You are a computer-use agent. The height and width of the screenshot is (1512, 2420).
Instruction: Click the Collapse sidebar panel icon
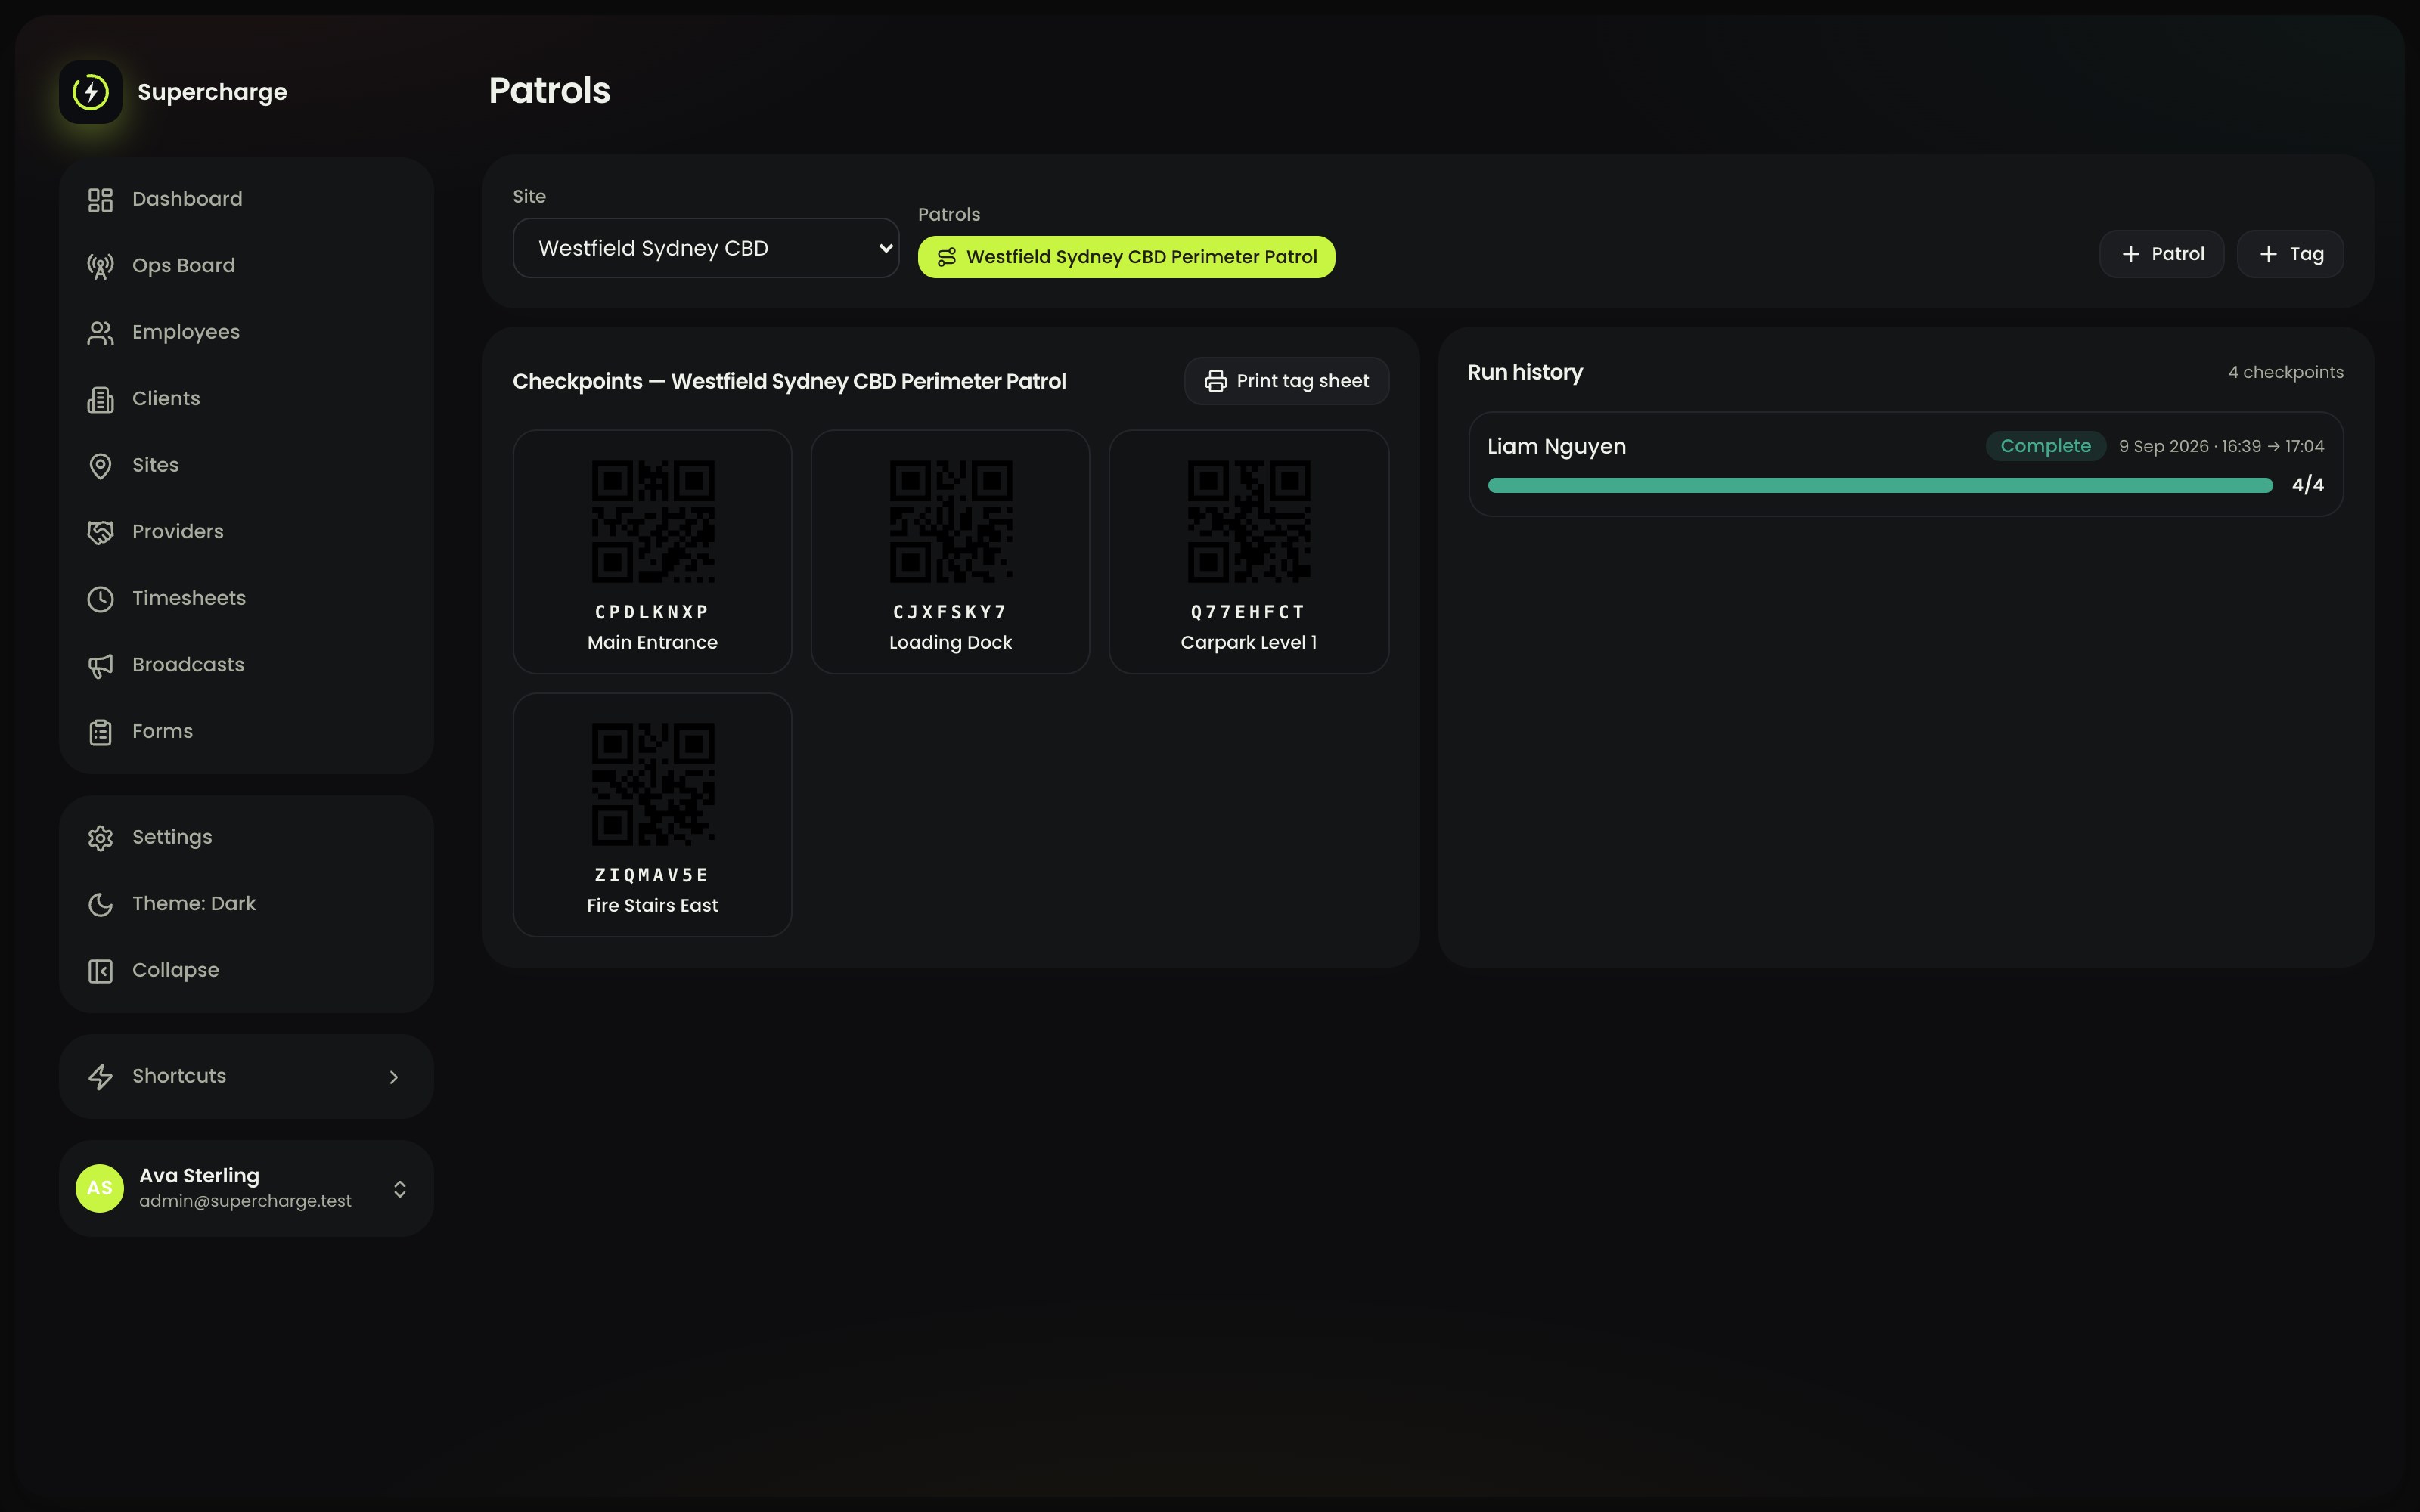[100, 971]
